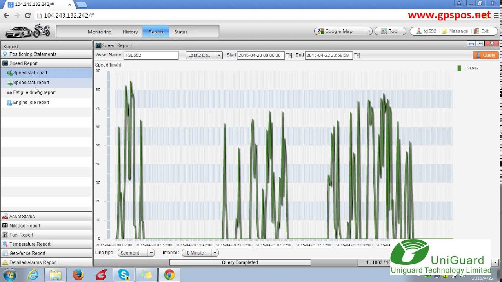
Task: Open File Explorer from taskbar
Action: 56,275
